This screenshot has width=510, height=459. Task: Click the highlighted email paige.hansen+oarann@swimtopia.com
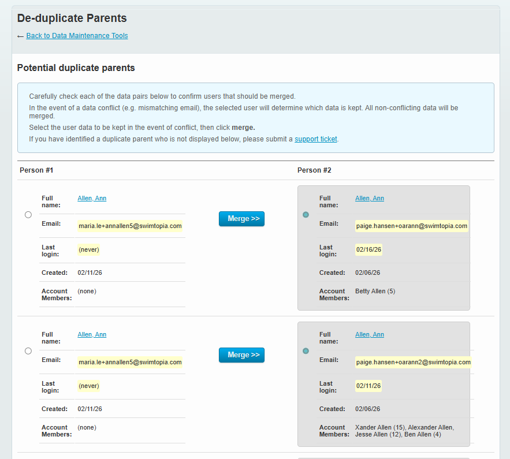tap(411, 226)
